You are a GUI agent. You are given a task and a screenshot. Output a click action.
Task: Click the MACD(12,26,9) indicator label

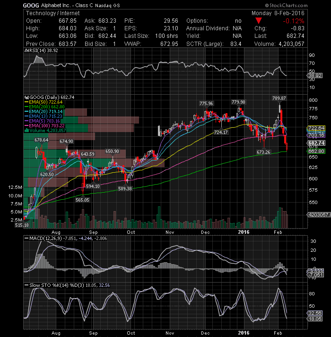point(45,239)
